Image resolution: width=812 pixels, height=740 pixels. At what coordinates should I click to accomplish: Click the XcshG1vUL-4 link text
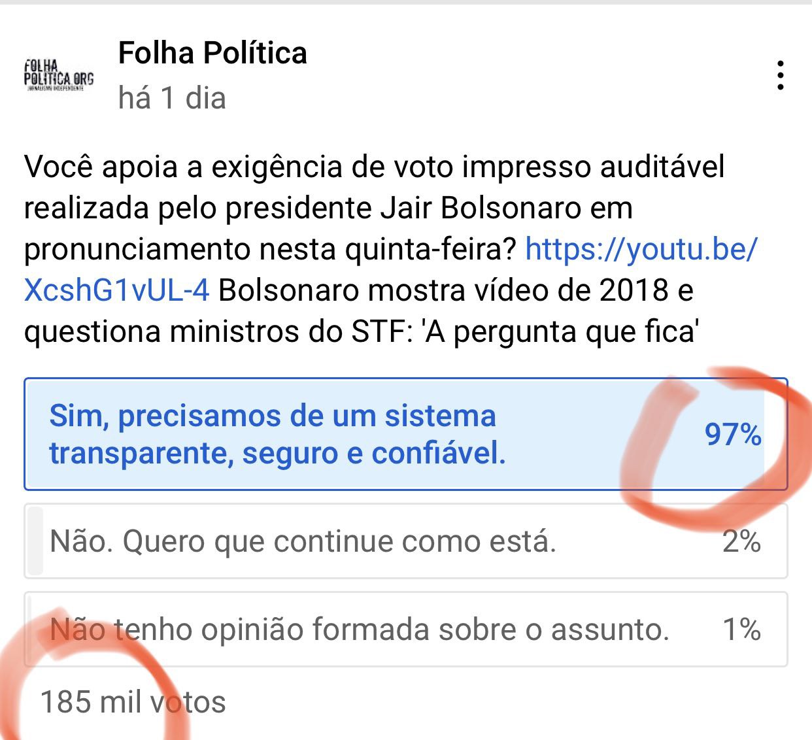click(x=116, y=290)
